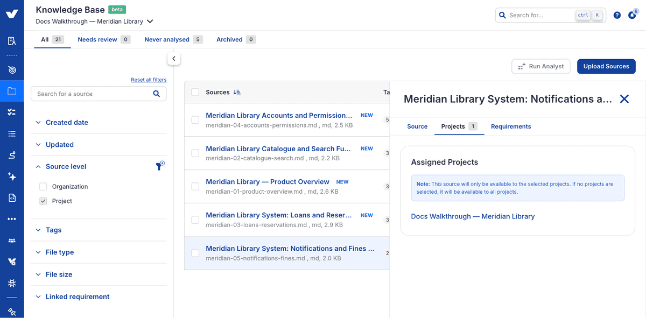Click the meridian-05-notifications-fines.md file name
The height and width of the screenshot is (318, 646).
click(256, 258)
